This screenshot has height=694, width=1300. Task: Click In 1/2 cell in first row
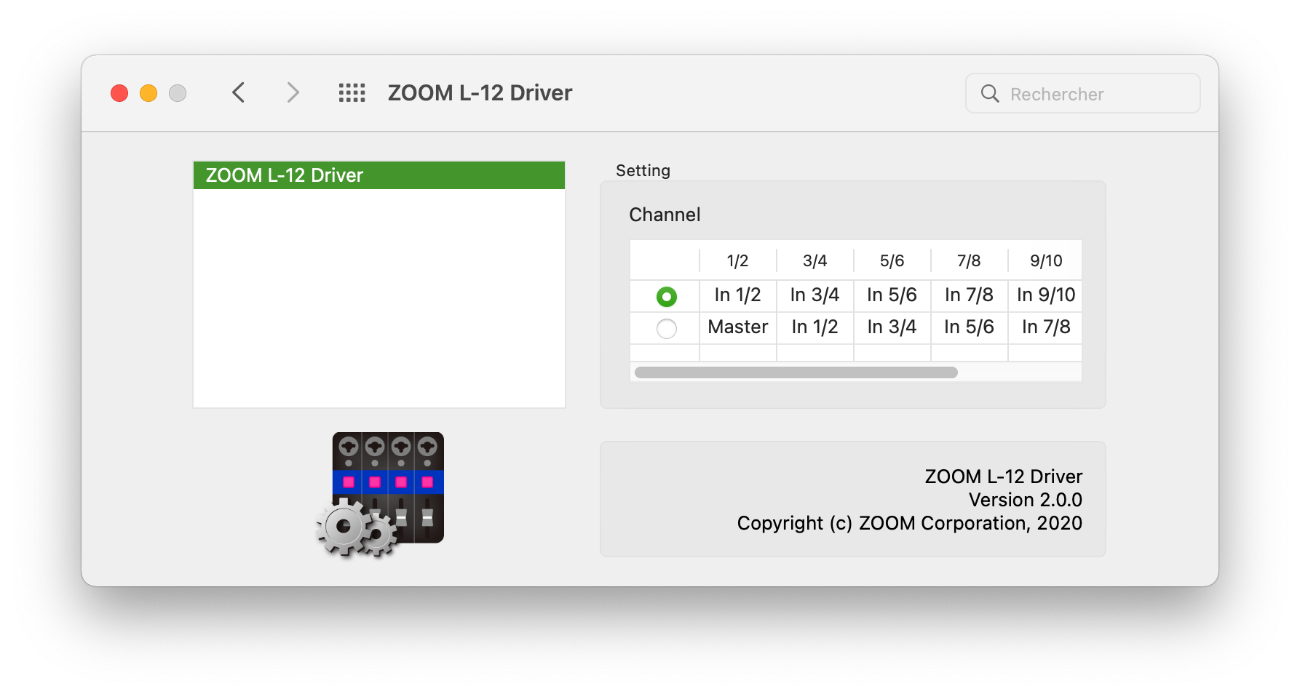737,295
